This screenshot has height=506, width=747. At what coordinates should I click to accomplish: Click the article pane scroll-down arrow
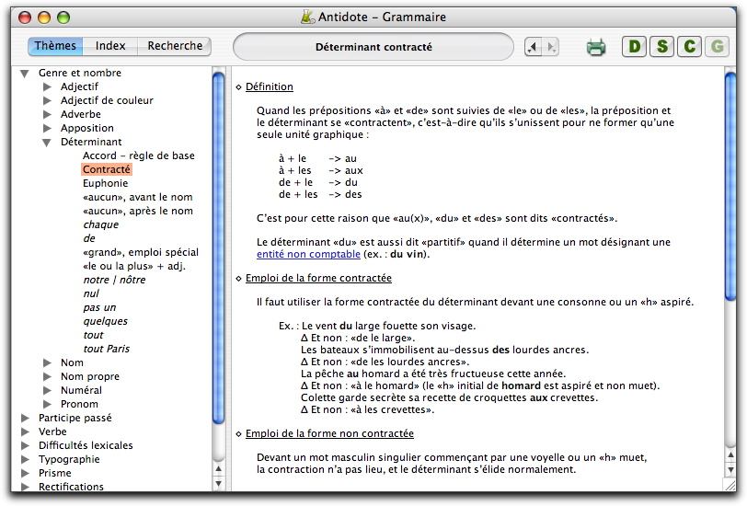point(730,470)
